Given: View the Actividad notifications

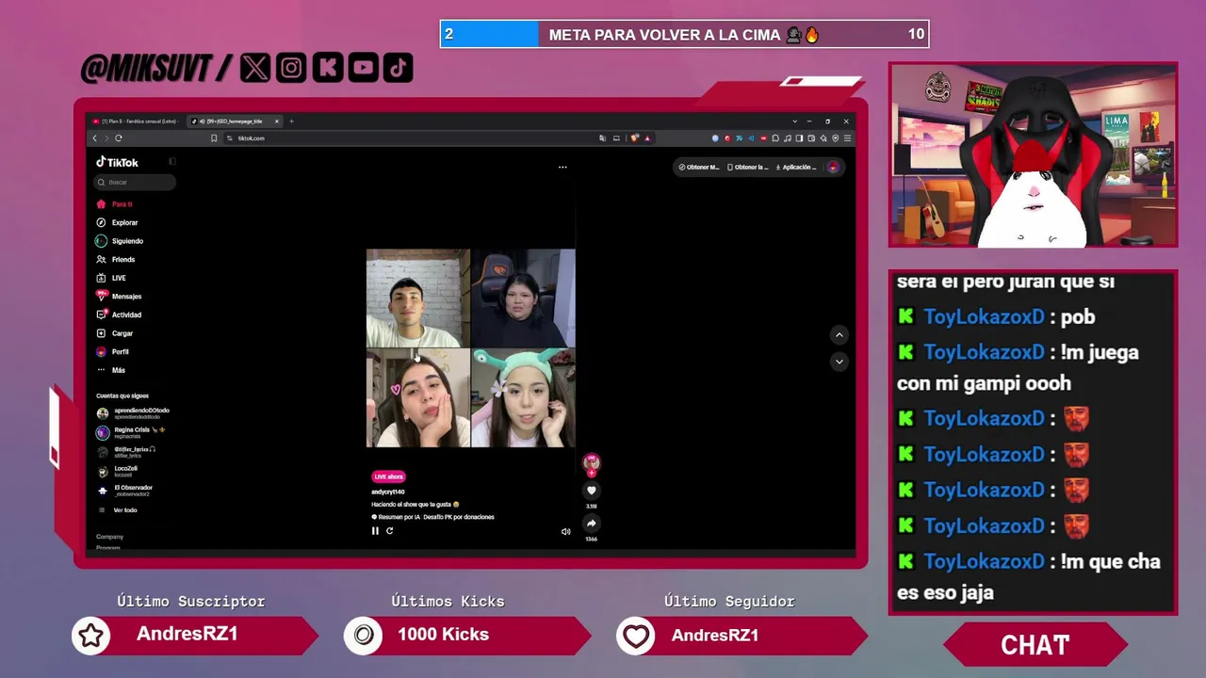Looking at the screenshot, I should point(119,315).
